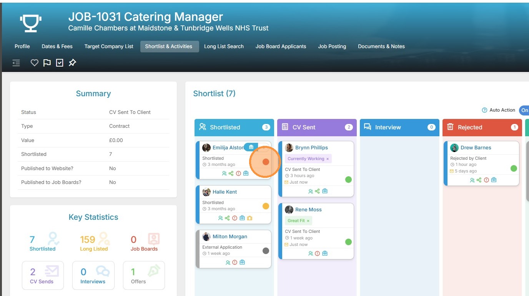The image size is (529, 296).
Task: Click the Interview column header
Action: pos(399,127)
